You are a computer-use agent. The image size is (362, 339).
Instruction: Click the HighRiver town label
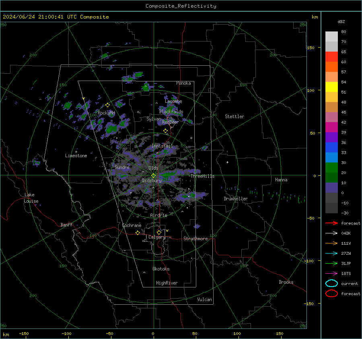pyautogui.click(x=167, y=283)
